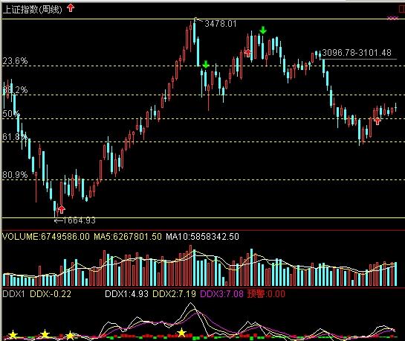Click the 1664.93 low price label

pyautogui.click(x=79, y=220)
